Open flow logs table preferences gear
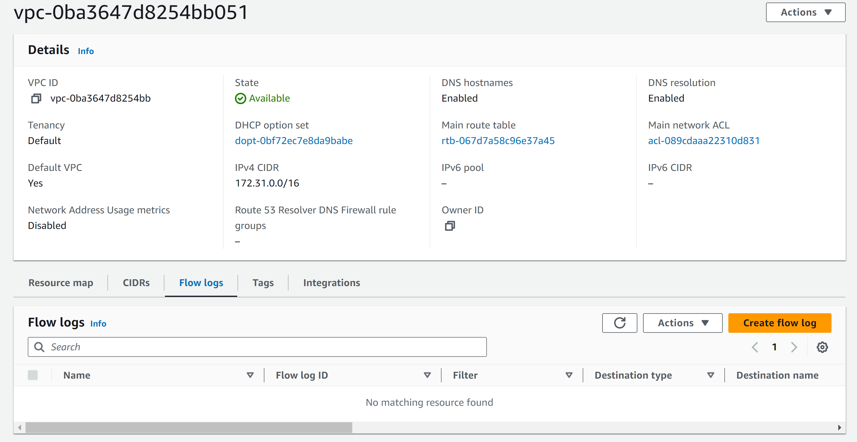This screenshot has height=442, width=857. pyautogui.click(x=822, y=347)
